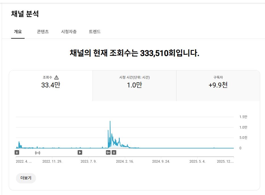Click the 2022. 11. 29. date label
This screenshot has height=195, width=265.
point(52,161)
